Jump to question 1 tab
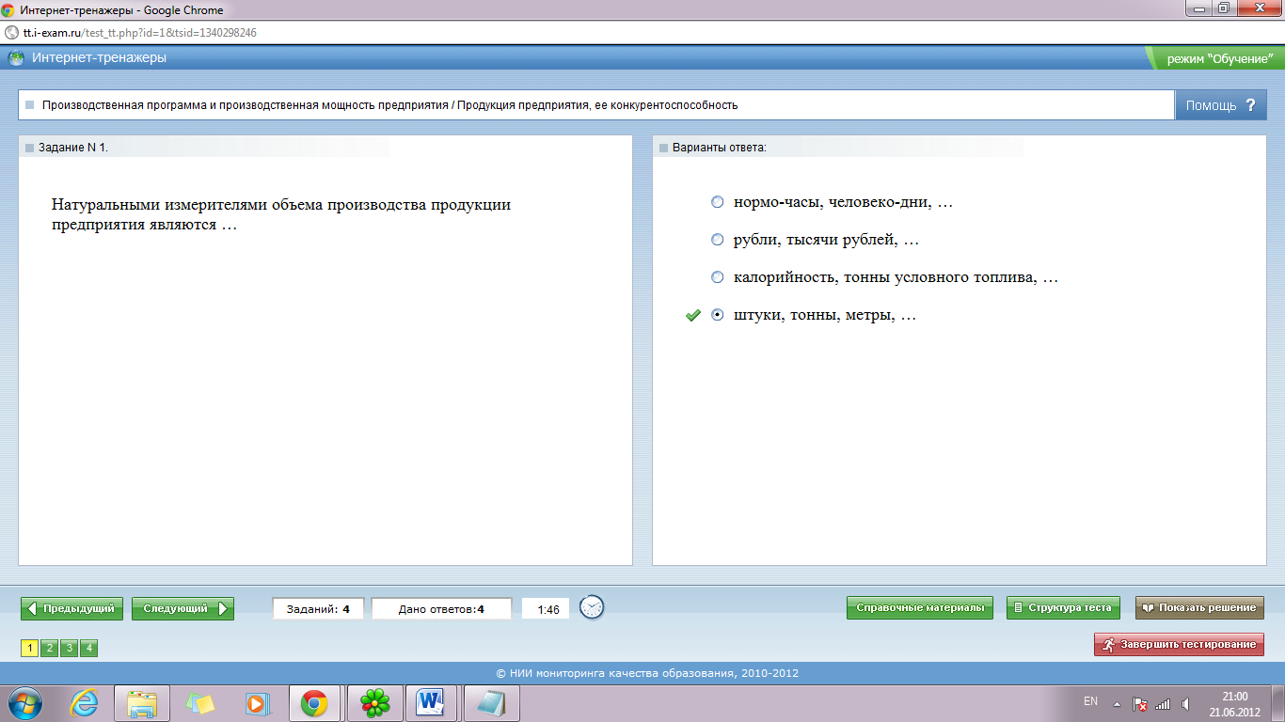The image size is (1285, 722). [29, 648]
